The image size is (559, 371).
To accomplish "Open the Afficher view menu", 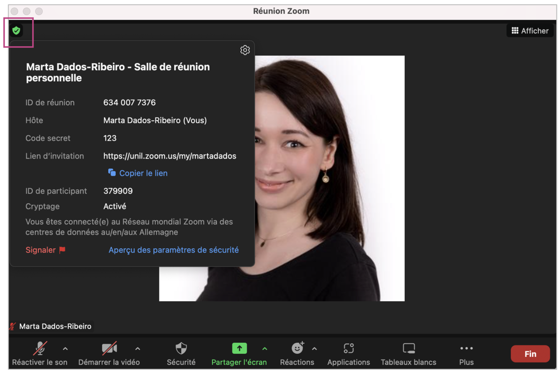I will coord(530,31).
